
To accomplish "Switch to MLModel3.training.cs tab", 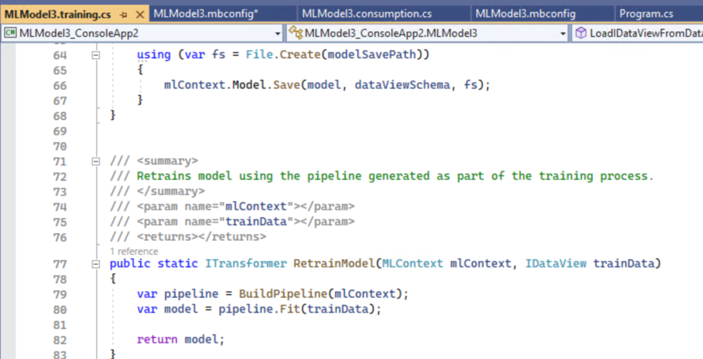I will (57, 15).
